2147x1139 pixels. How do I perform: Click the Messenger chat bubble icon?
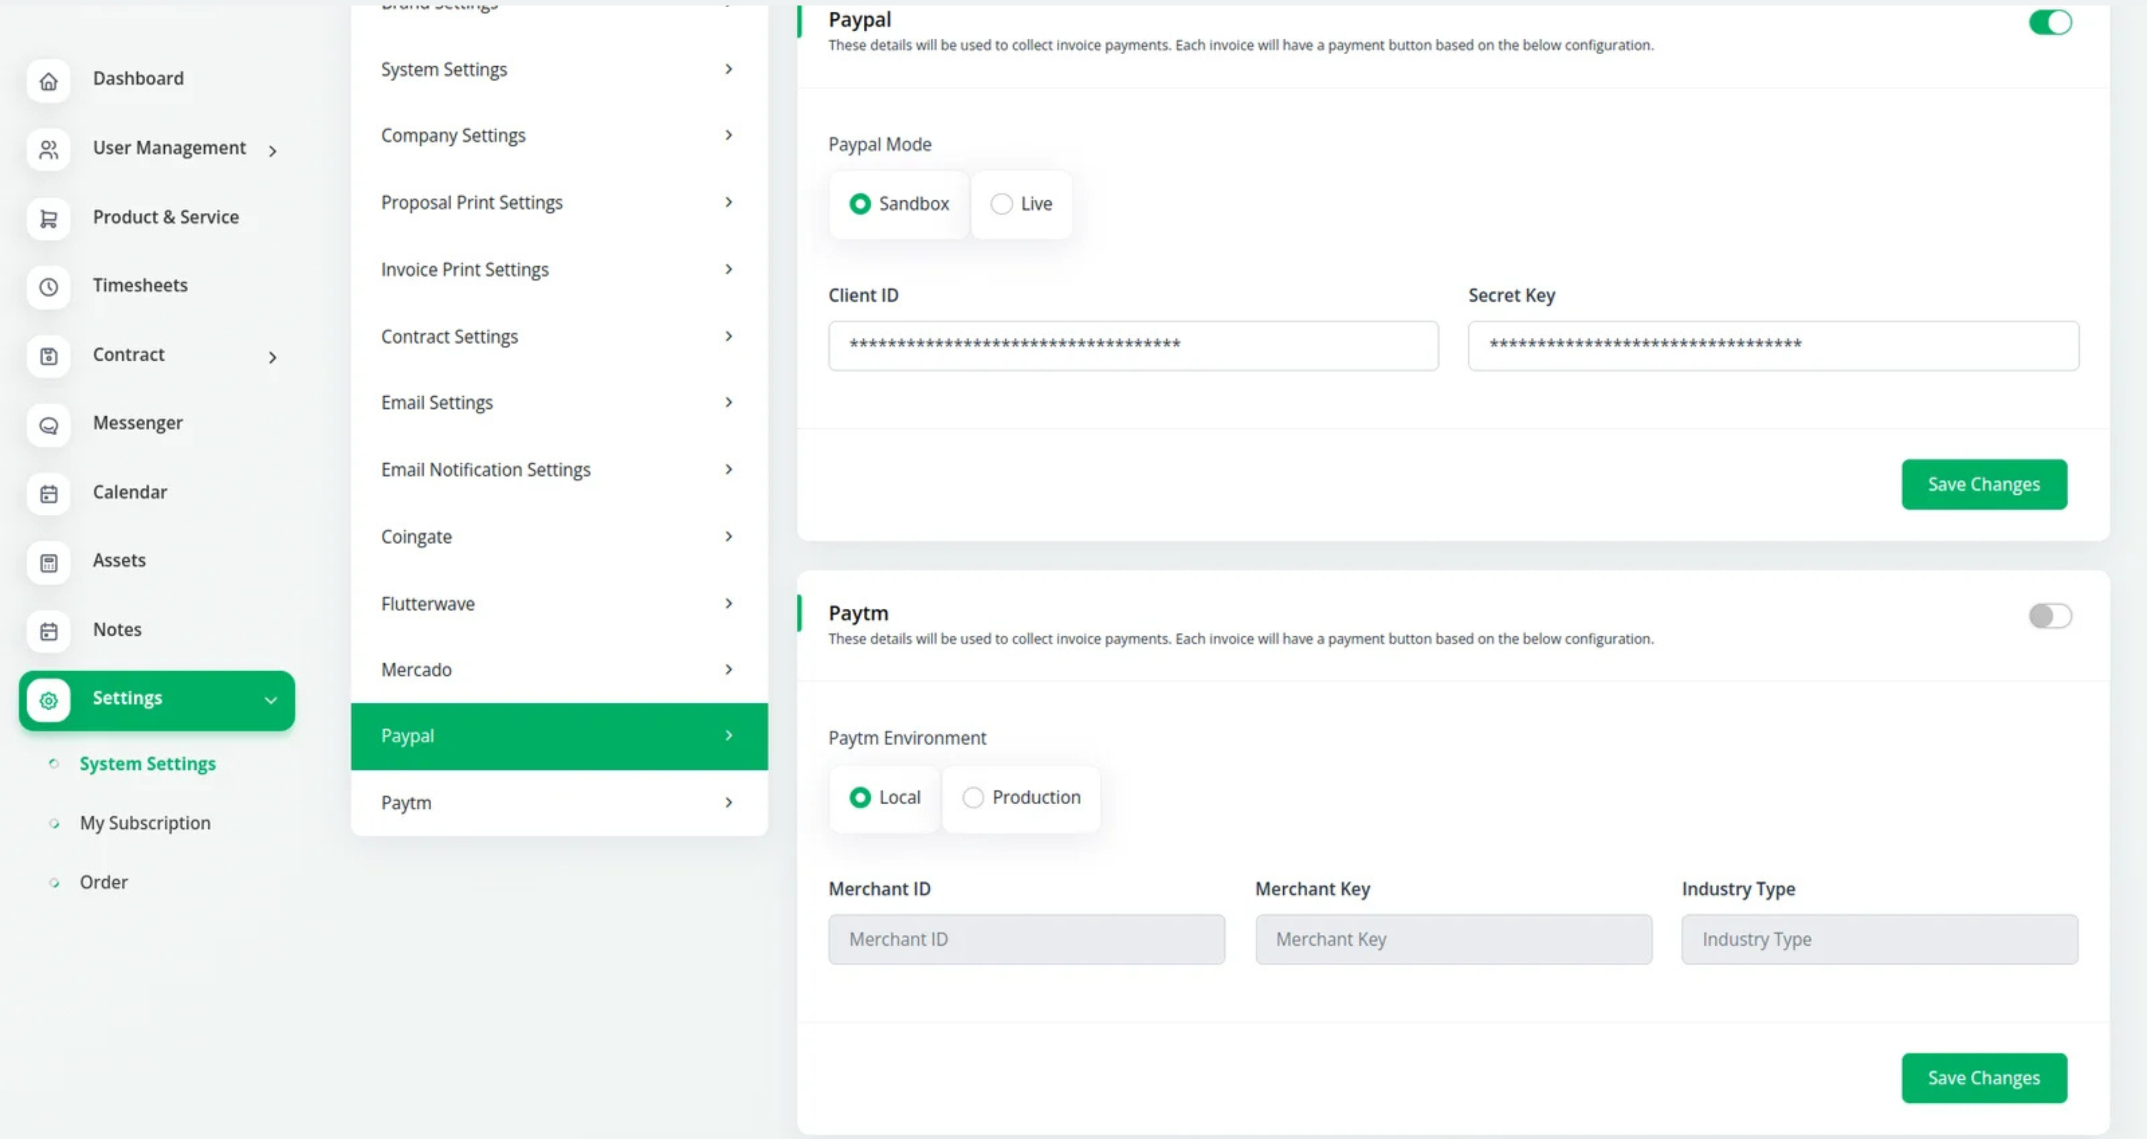click(48, 426)
